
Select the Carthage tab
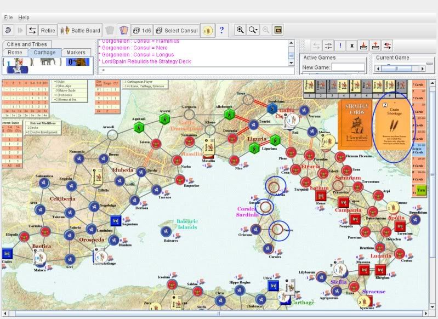point(45,52)
